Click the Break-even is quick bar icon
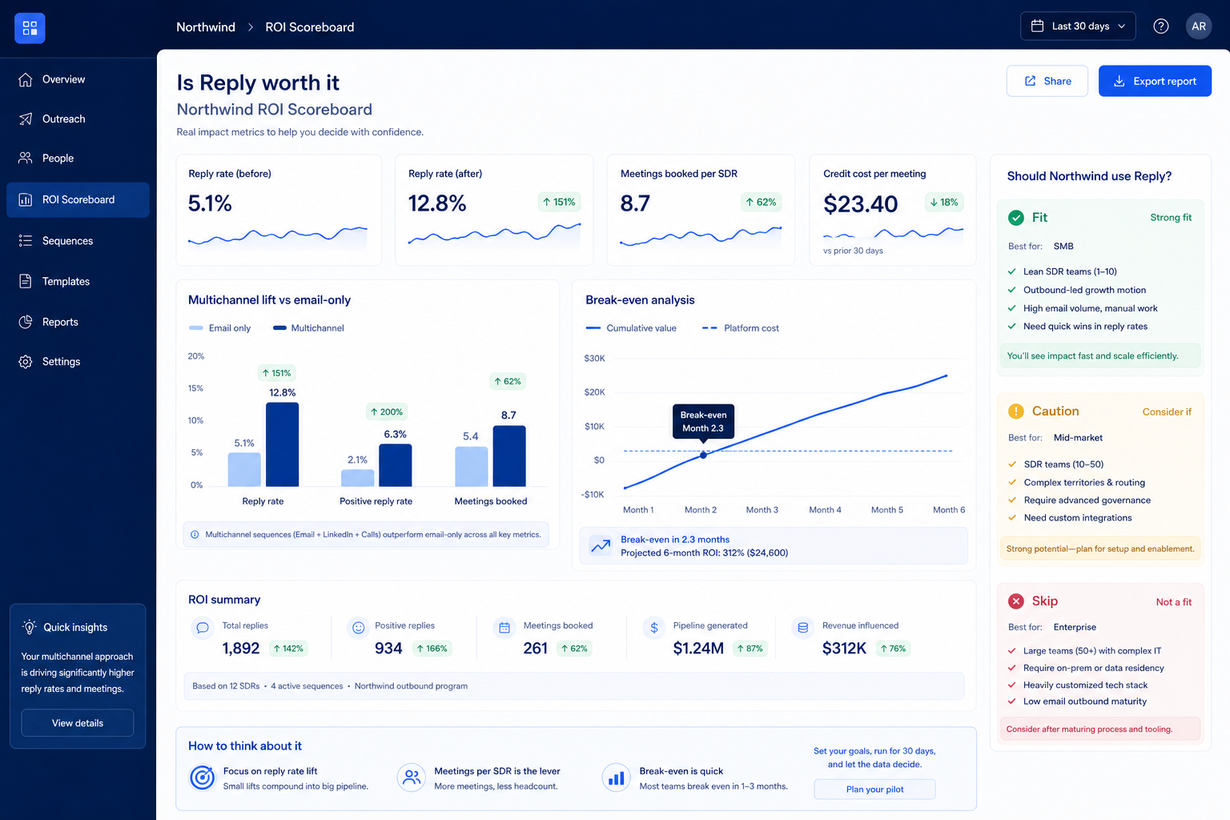The image size is (1230, 820). 616,778
